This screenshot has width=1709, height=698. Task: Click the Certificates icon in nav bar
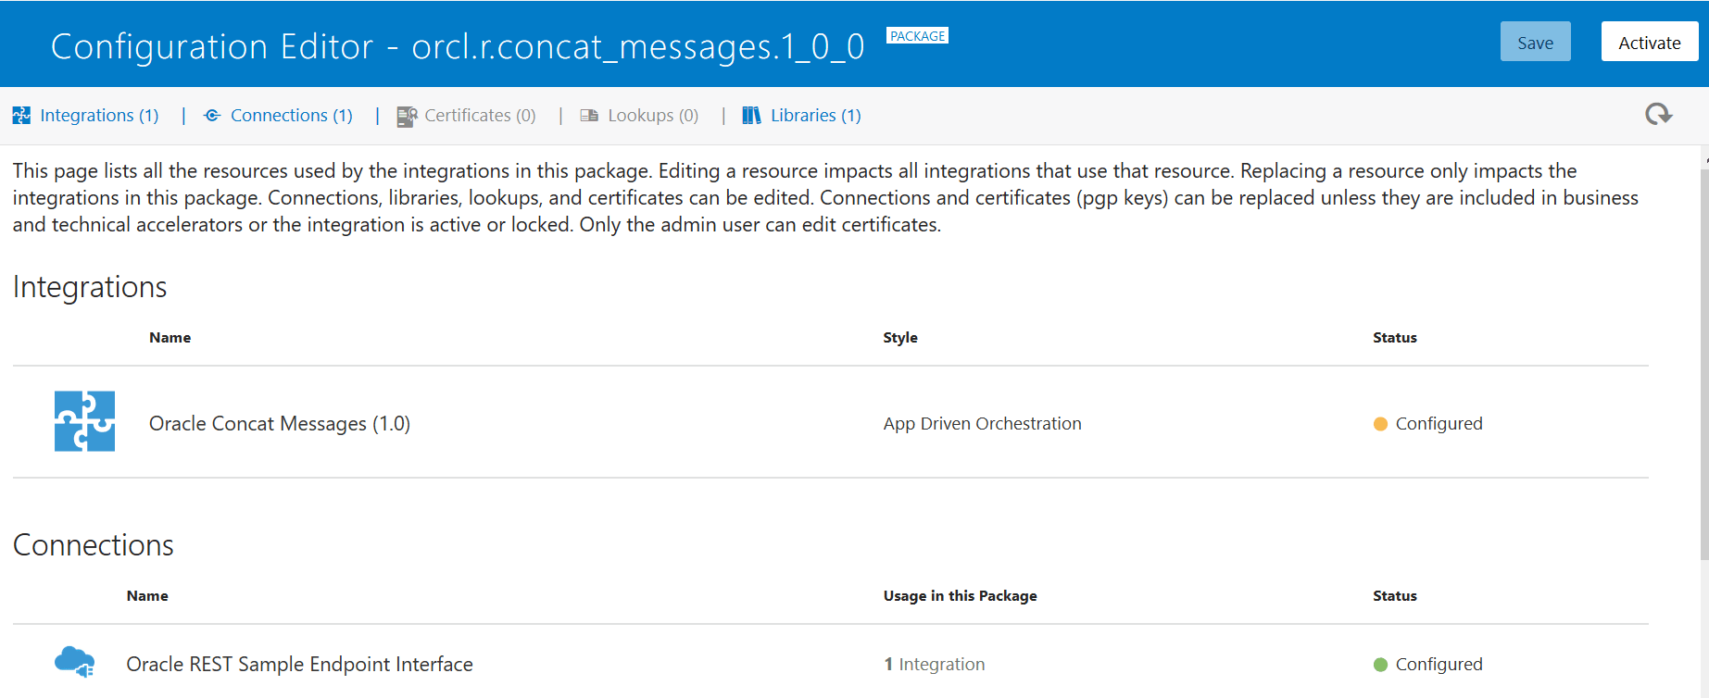point(407,116)
